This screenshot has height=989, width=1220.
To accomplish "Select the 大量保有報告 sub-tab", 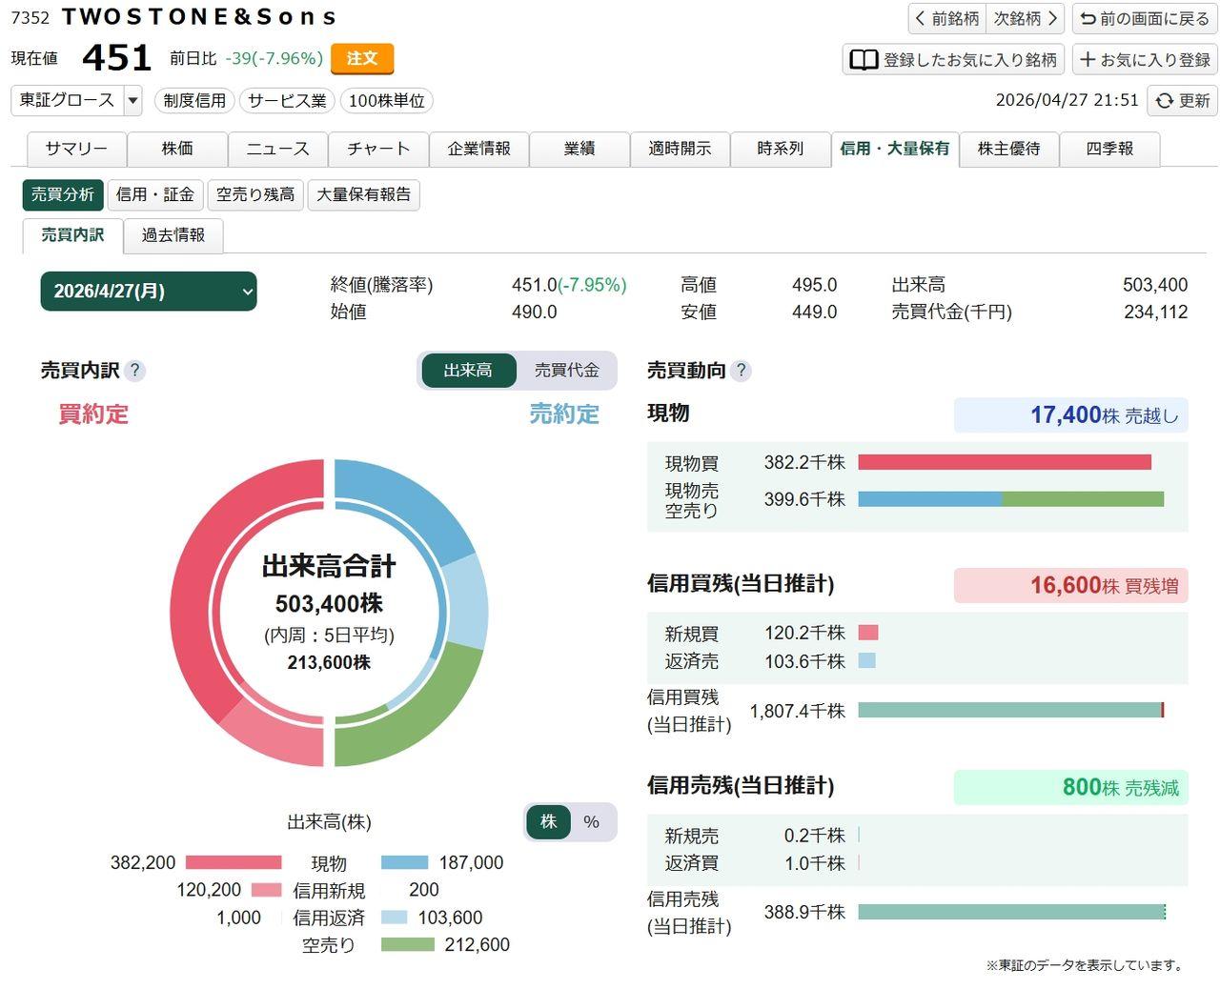I will 364,194.
